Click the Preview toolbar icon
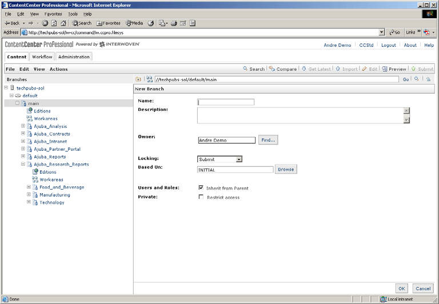This screenshot has width=439, height=304. click(385, 69)
